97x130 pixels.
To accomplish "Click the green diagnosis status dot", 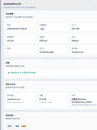I will click(9, 73).
